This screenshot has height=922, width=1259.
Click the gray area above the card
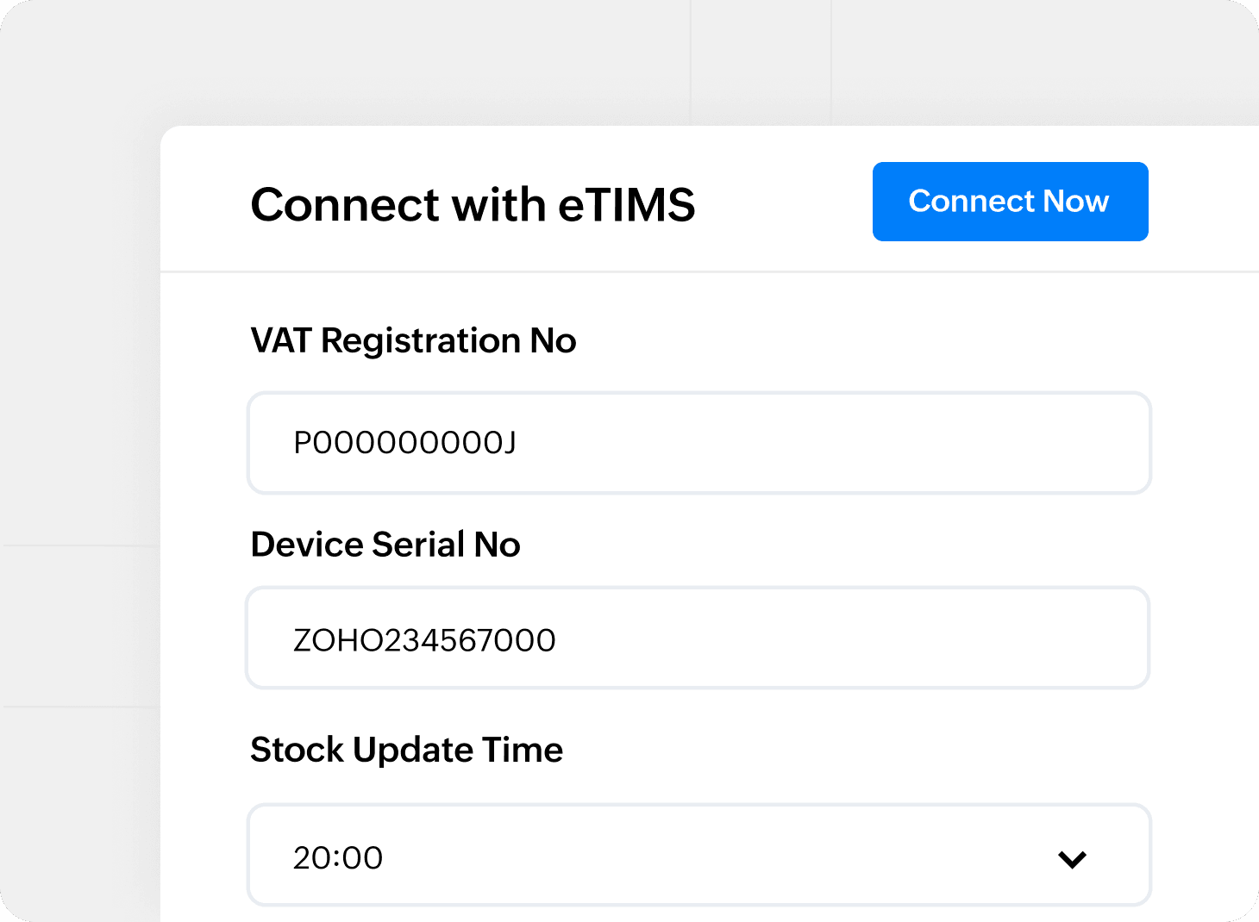pyautogui.click(x=517, y=60)
